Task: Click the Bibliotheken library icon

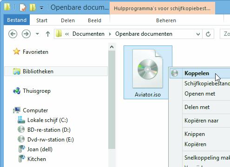Action: click(17, 71)
